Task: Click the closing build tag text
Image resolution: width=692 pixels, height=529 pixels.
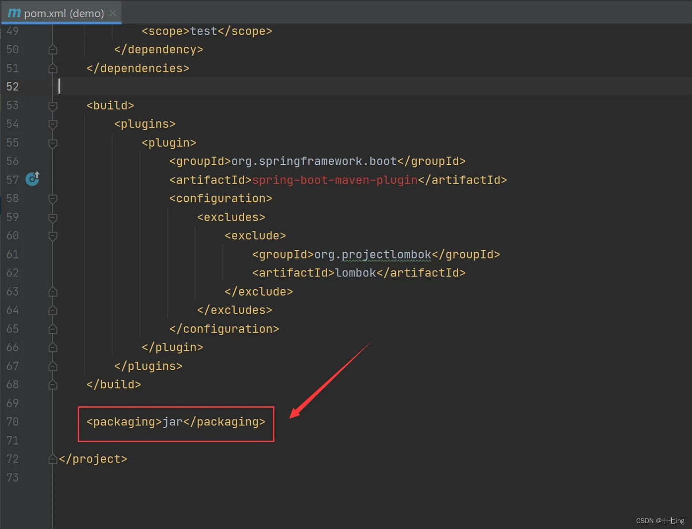Action: pos(114,385)
